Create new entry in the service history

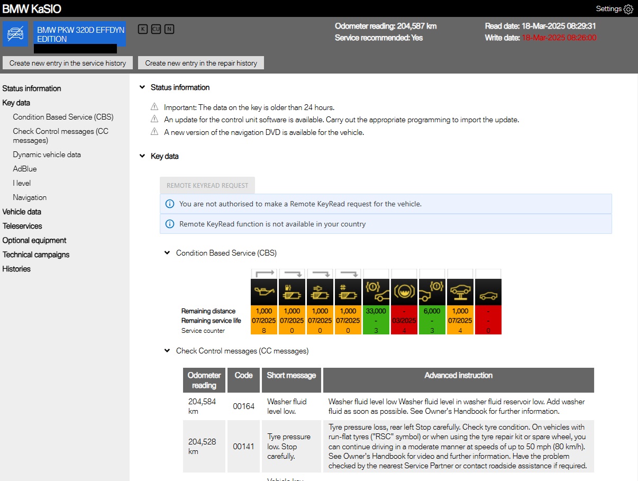[x=68, y=63]
